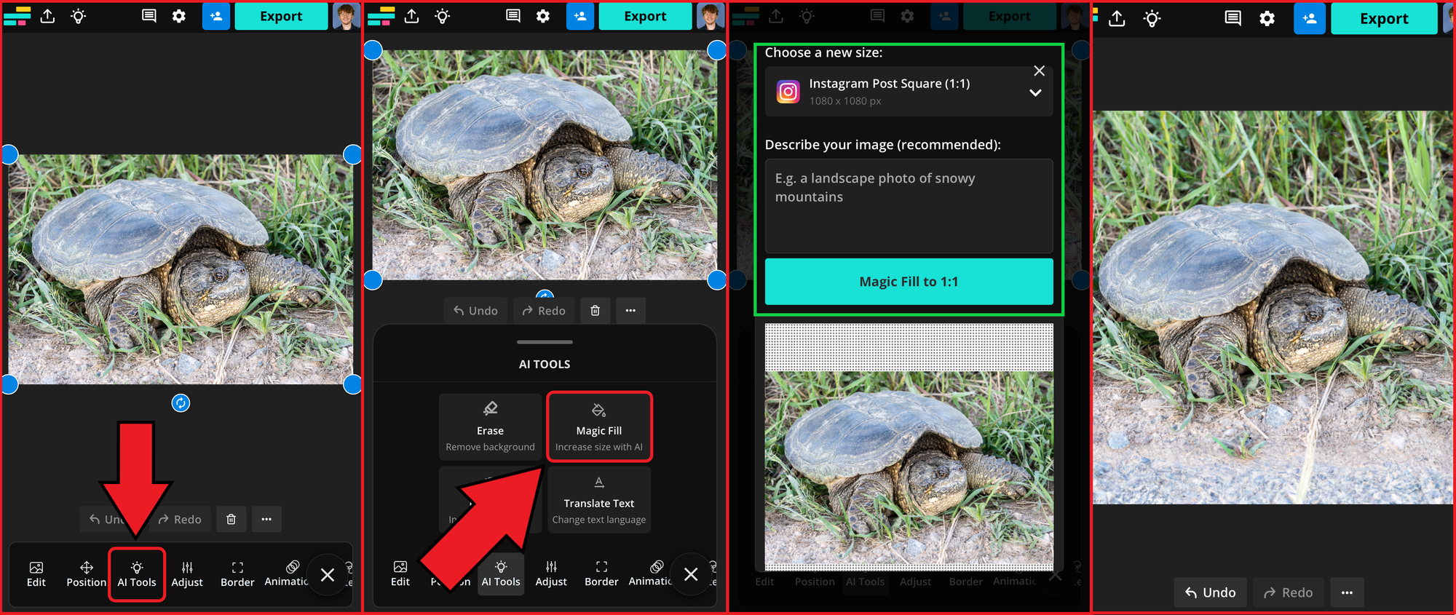The width and height of the screenshot is (1456, 615).
Task: Click Redo on the fourth result screen
Action: pyautogui.click(x=1288, y=592)
